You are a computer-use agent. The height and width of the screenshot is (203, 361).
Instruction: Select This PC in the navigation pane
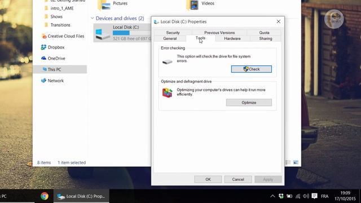60,69
